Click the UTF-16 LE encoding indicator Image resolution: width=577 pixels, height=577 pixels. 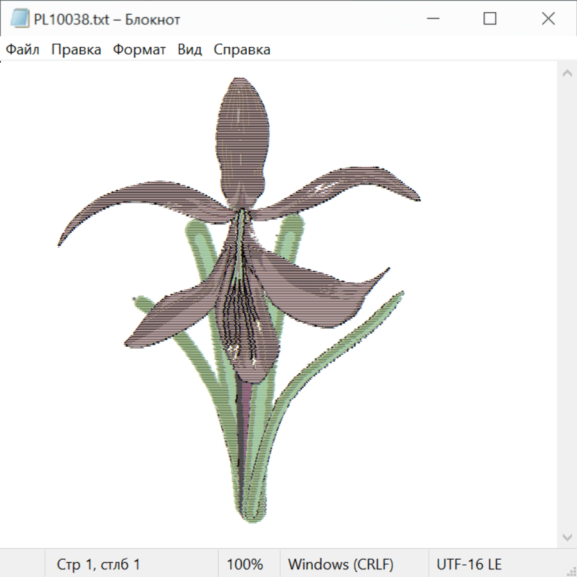pyautogui.click(x=469, y=564)
